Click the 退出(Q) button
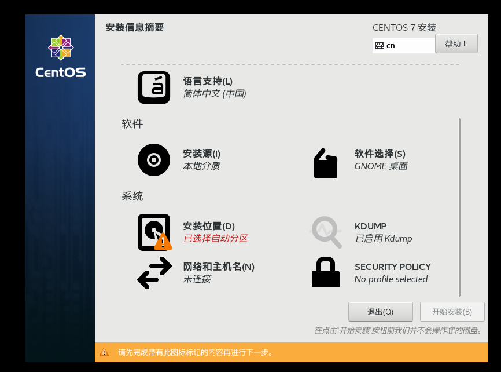Viewport: 501px width, 372px height. point(380,311)
